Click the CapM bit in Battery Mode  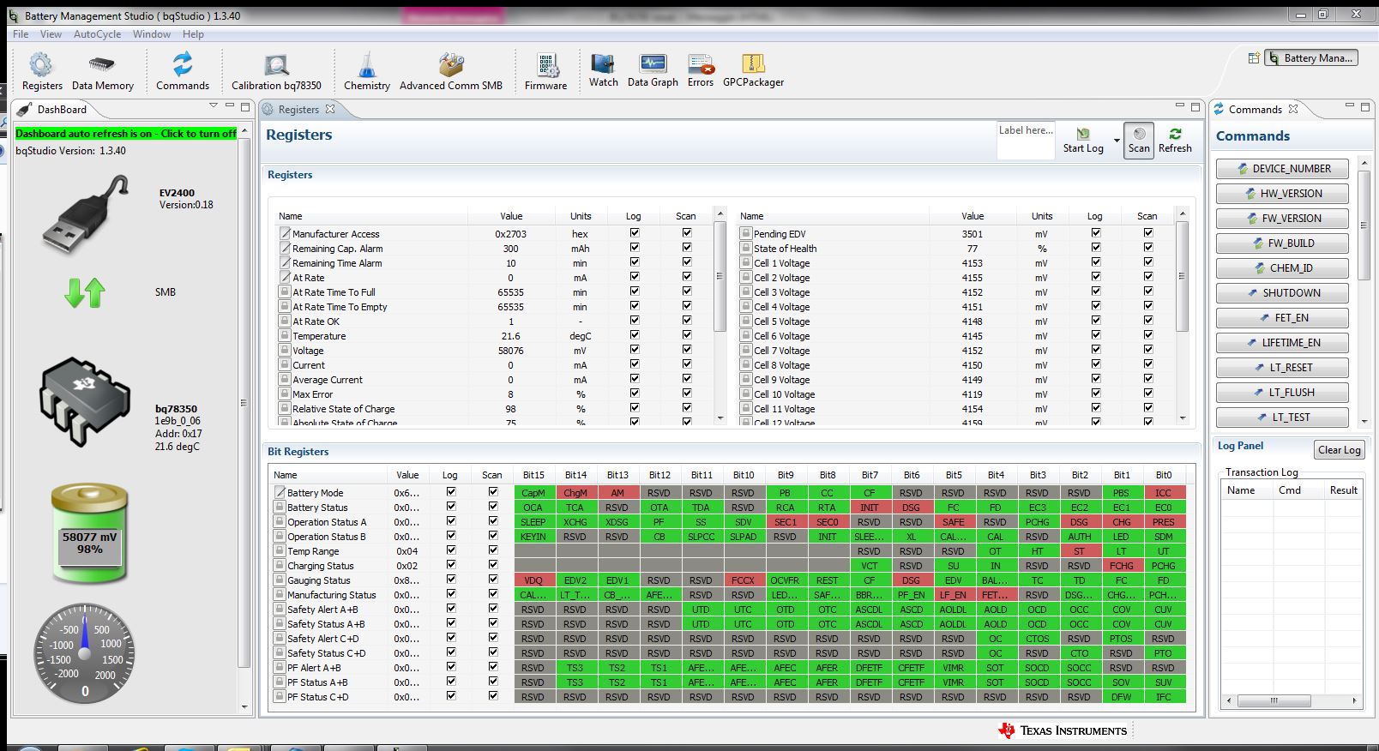tap(533, 493)
